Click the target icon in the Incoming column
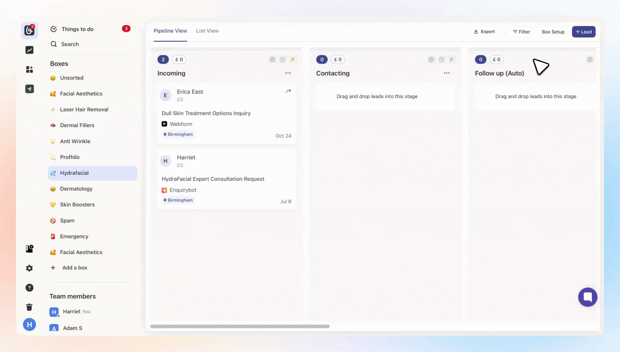The height and width of the screenshot is (352, 620). click(272, 59)
